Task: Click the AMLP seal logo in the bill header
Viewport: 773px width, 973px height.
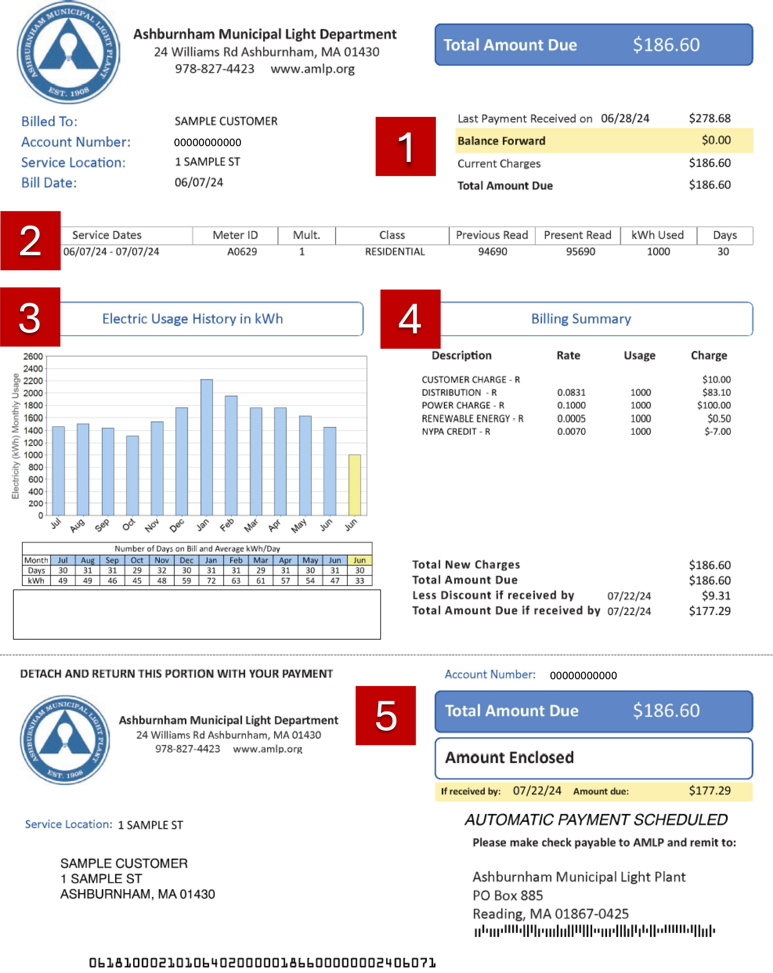Action: pos(69,52)
